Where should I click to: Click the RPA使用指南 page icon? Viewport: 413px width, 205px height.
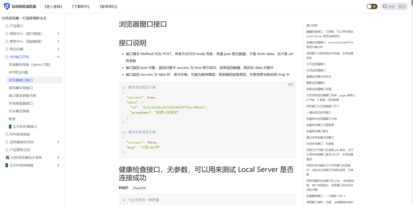pos(7,134)
